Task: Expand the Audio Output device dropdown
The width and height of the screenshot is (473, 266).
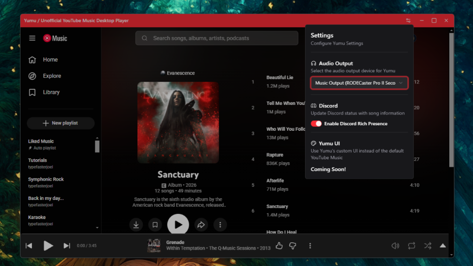Action: point(359,83)
